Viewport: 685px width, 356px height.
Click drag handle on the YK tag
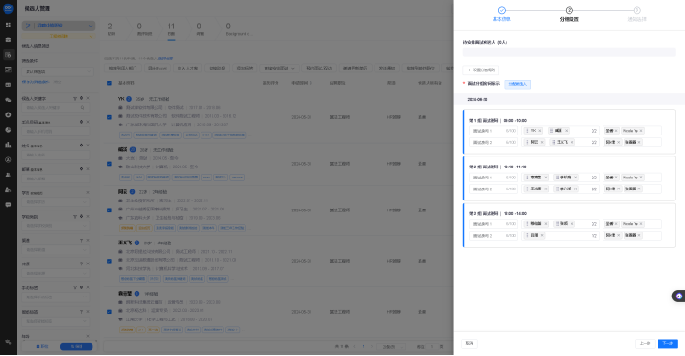[x=527, y=131]
